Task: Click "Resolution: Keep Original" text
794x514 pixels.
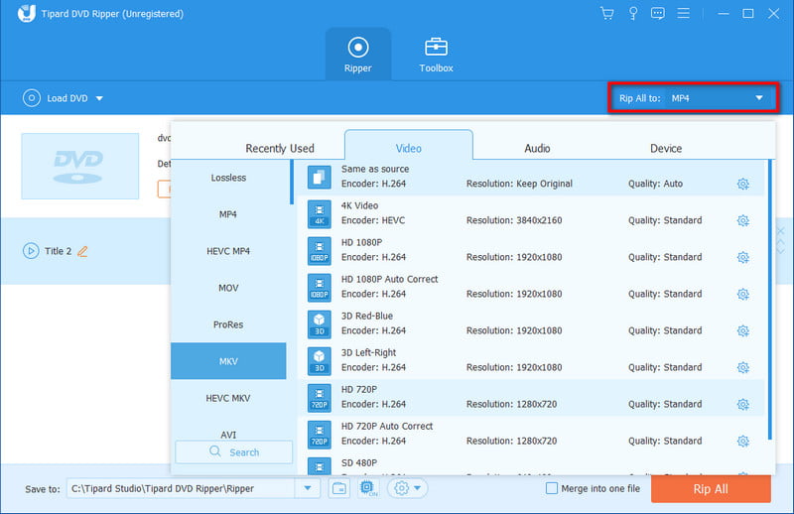Action: click(519, 184)
